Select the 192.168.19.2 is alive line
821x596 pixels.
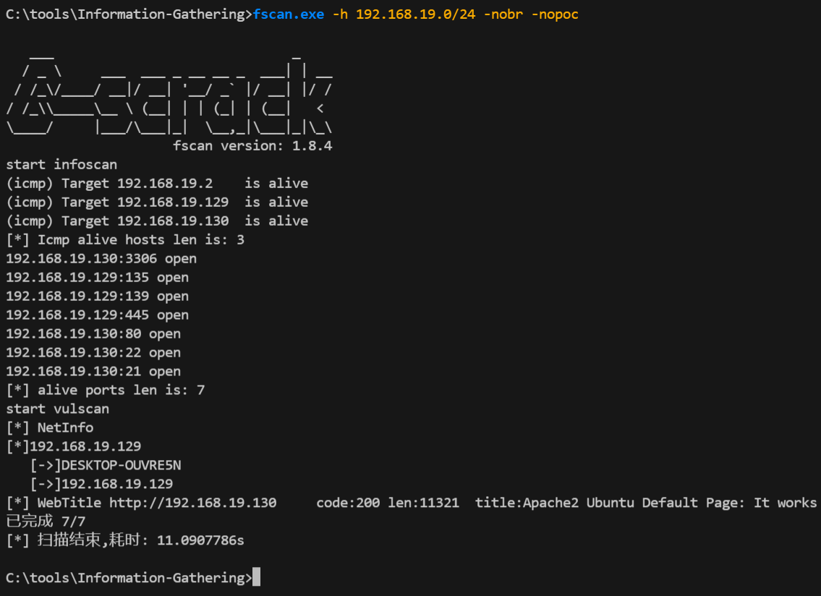(x=157, y=183)
